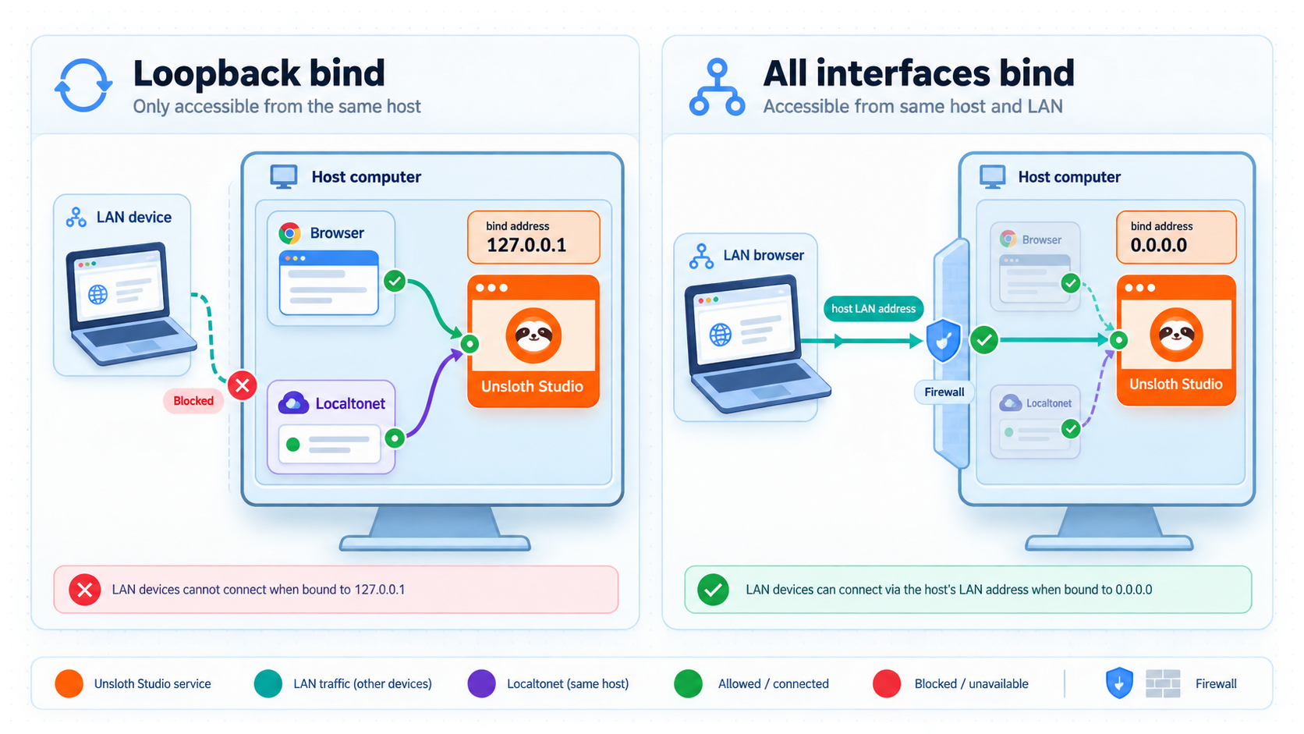1304x734 pixels.
Task: Click Browser window thumbnail in the Loopback panel
Action: pos(329,282)
